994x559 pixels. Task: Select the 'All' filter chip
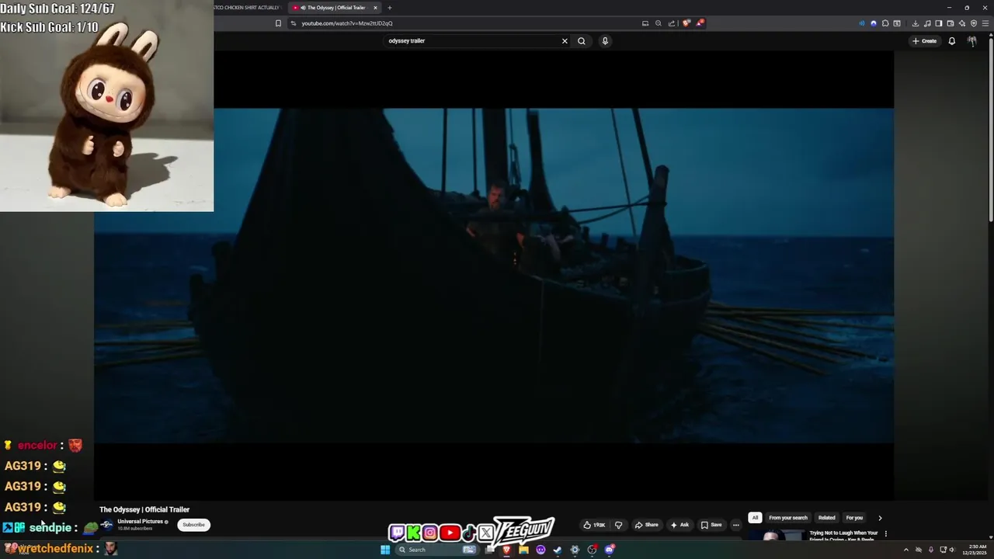click(x=755, y=518)
